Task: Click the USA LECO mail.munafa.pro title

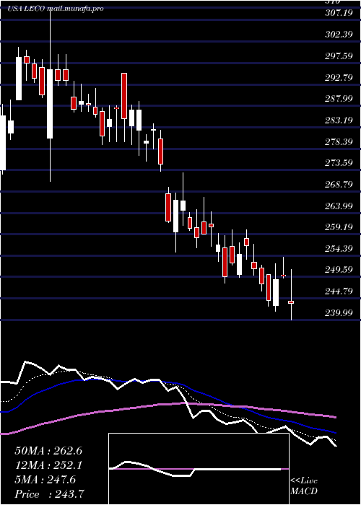Action: [56, 9]
